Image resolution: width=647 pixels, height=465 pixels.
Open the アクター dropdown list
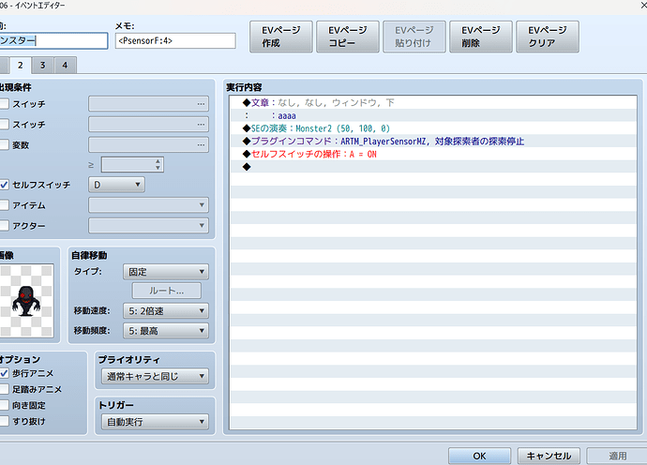click(x=148, y=225)
